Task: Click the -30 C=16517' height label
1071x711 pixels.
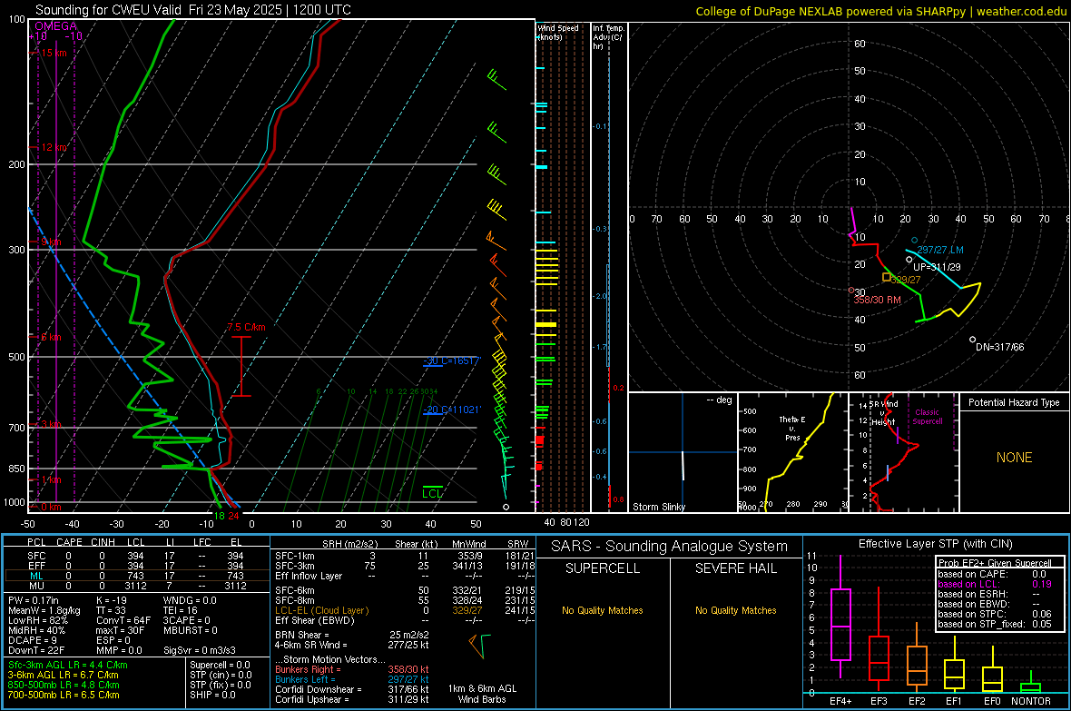Action: point(452,360)
